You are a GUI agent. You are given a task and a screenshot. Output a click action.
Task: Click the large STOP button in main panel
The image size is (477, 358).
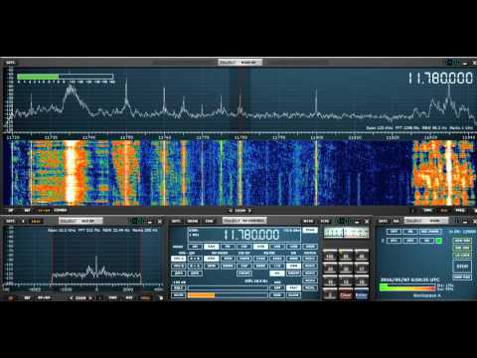pyautogui.click(x=462, y=267)
